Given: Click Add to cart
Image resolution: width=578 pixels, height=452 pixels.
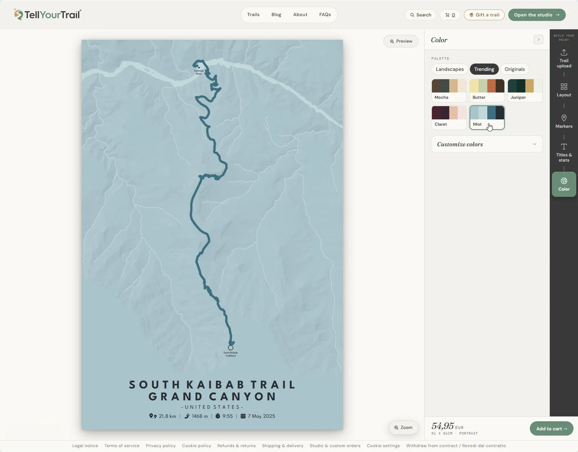Looking at the screenshot, I should [552, 428].
